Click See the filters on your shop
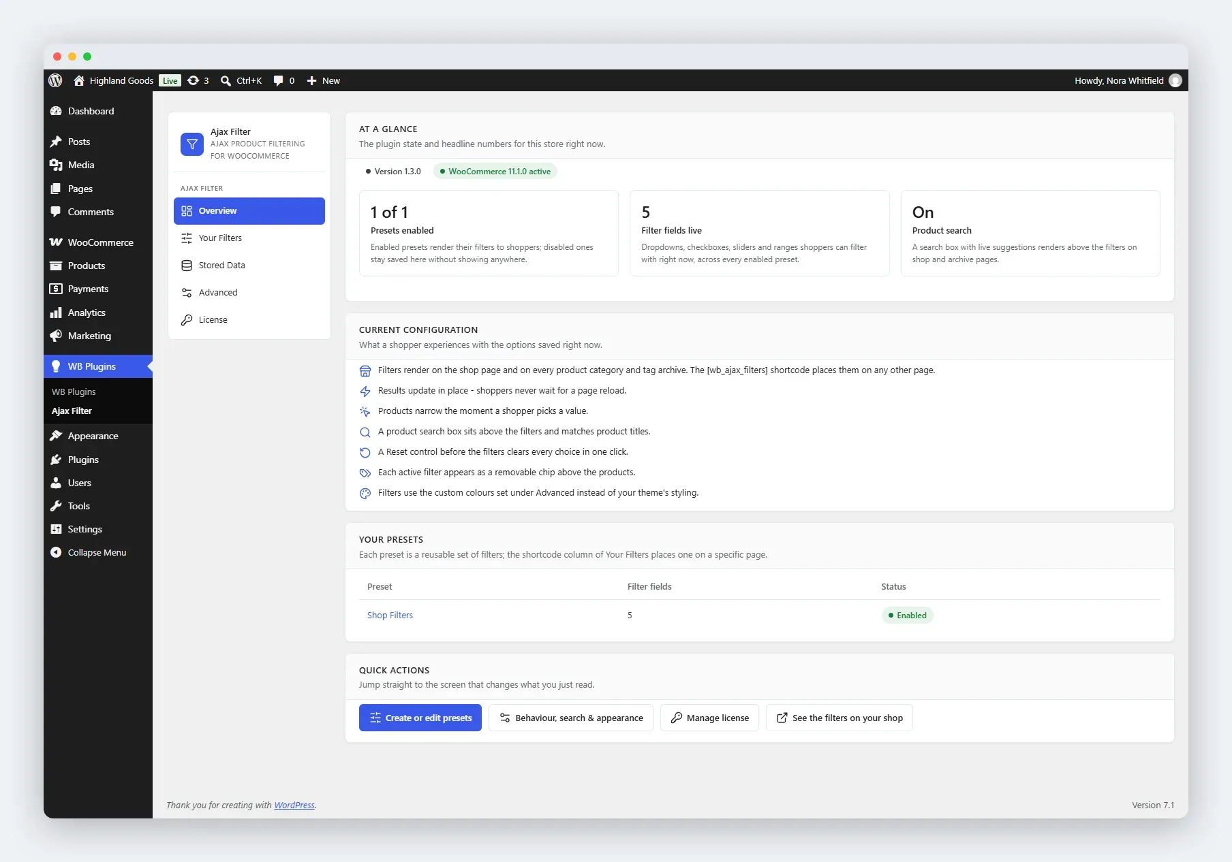 840,718
